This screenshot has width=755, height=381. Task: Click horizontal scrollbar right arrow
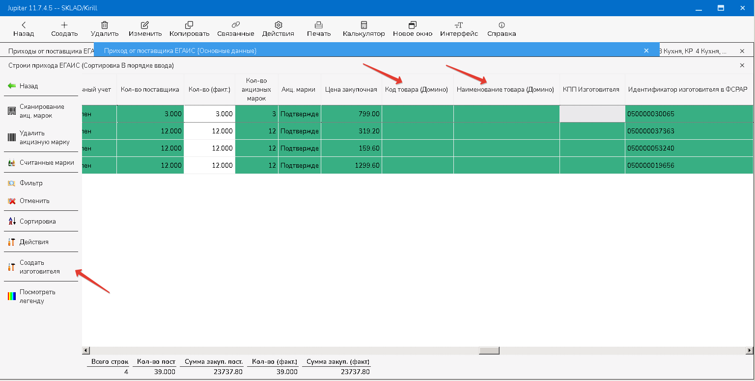[x=749, y=351]
